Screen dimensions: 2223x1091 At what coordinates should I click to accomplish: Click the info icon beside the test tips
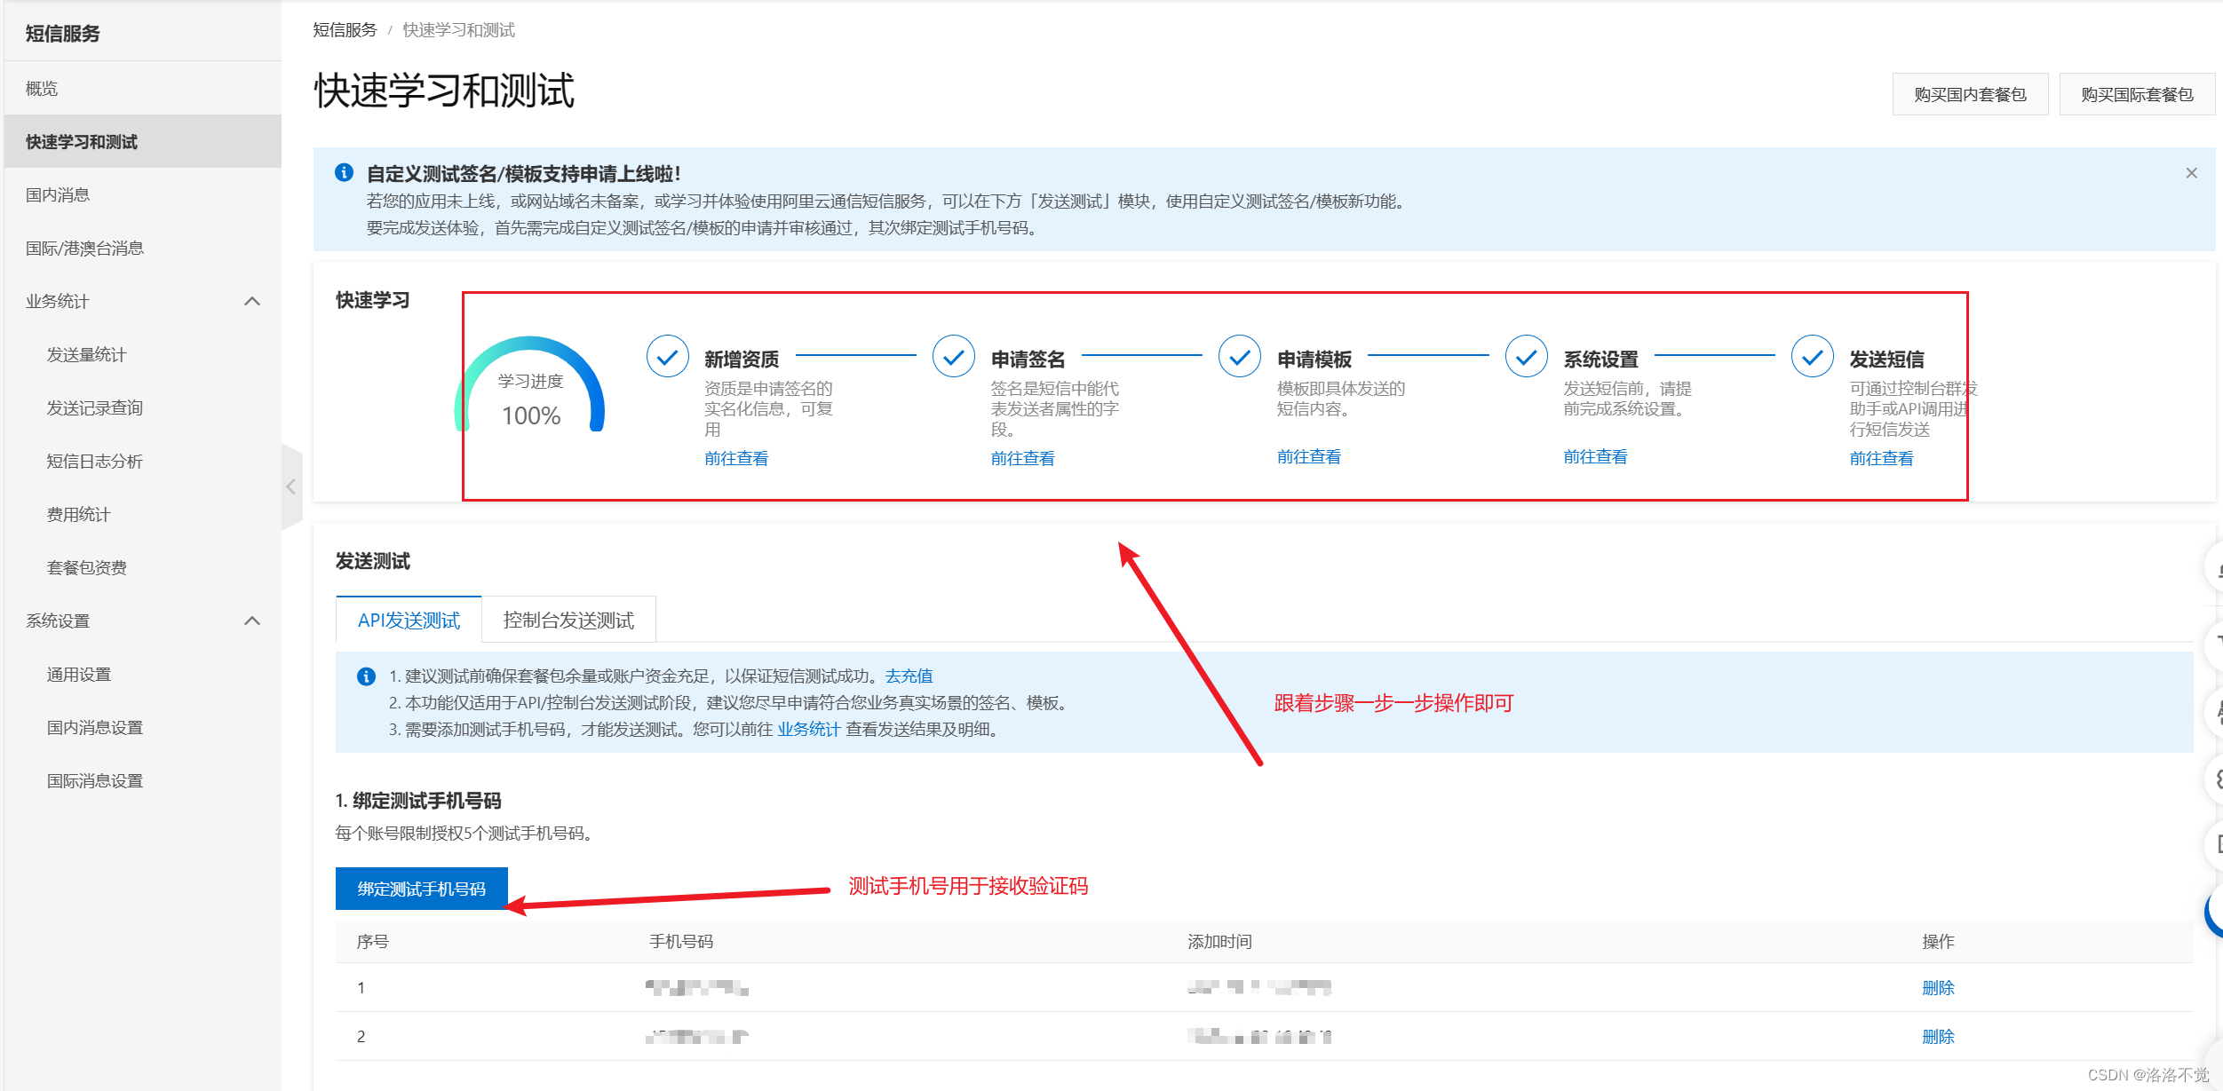(366, 676)
